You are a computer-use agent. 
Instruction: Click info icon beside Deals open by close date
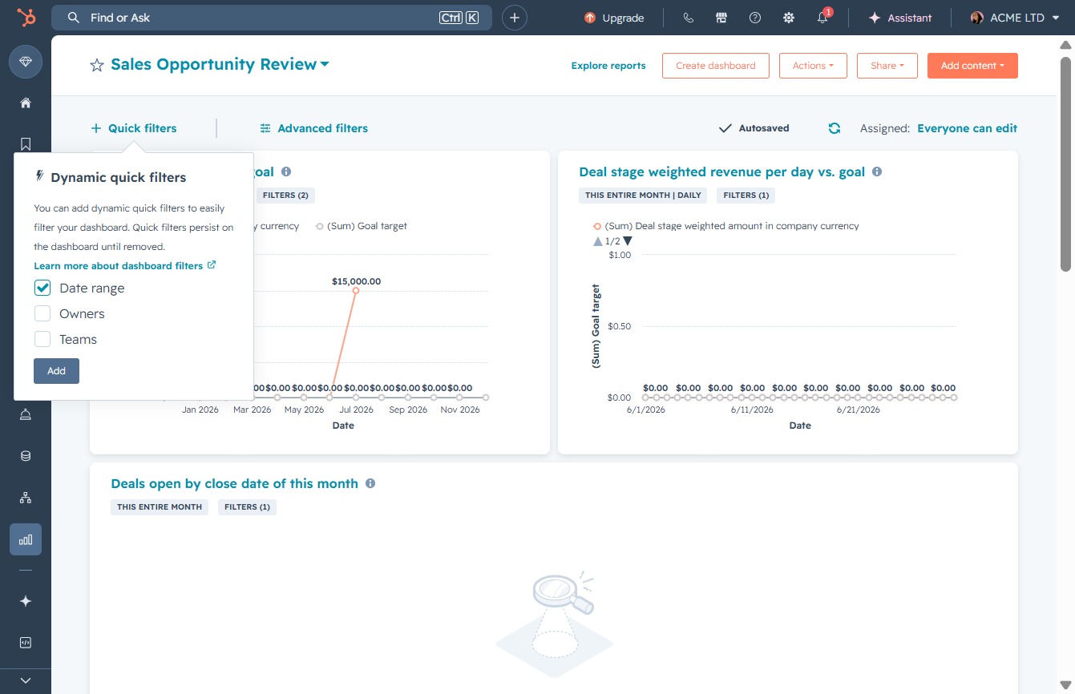point(370,483)
